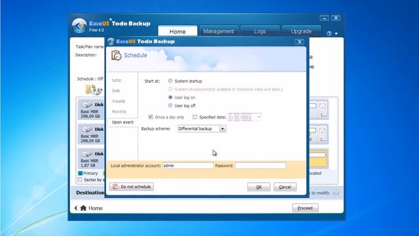Open the Logs tab
Viewport: 419px width, 236px height.
[x=260, y=31]
